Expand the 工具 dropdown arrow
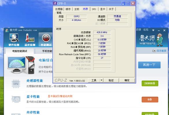 [x=101, y=80]
